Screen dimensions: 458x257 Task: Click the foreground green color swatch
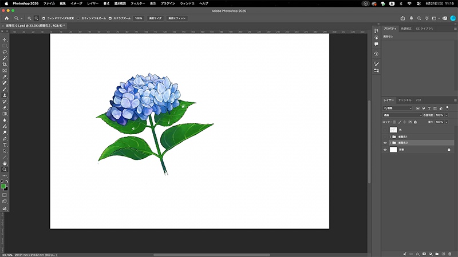[x=3, y=186]
